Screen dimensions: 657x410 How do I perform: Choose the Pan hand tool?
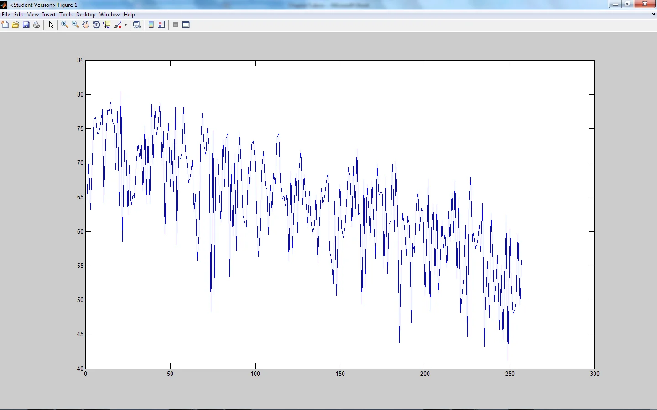click(x=86, y=25)
